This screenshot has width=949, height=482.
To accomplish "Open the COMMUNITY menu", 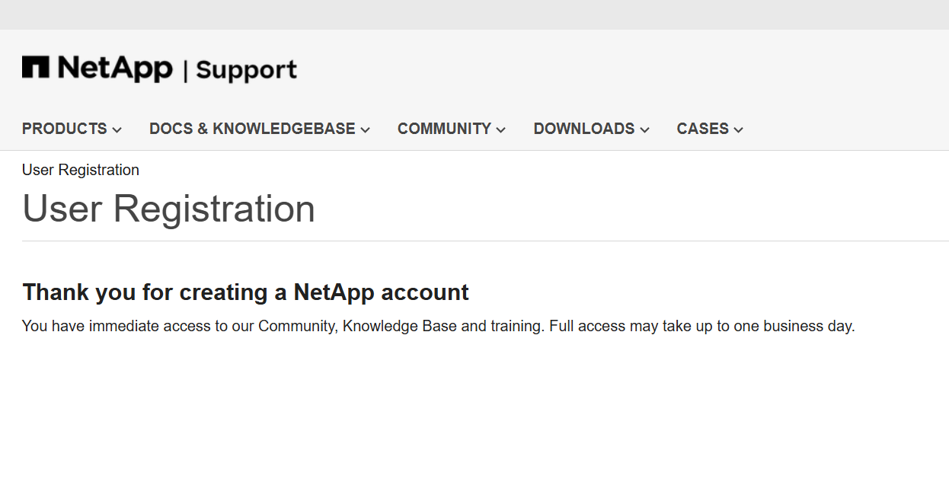I will pos(444,129).
